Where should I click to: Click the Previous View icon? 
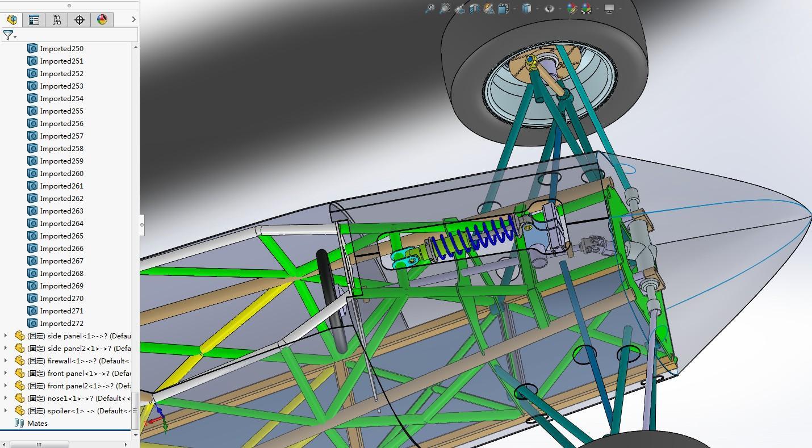click(459, 9)
